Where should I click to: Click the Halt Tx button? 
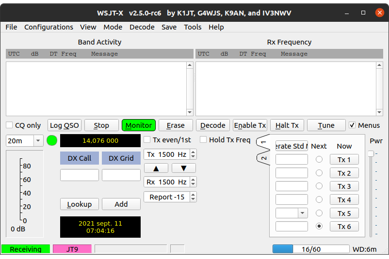click(x=287, y=125)
